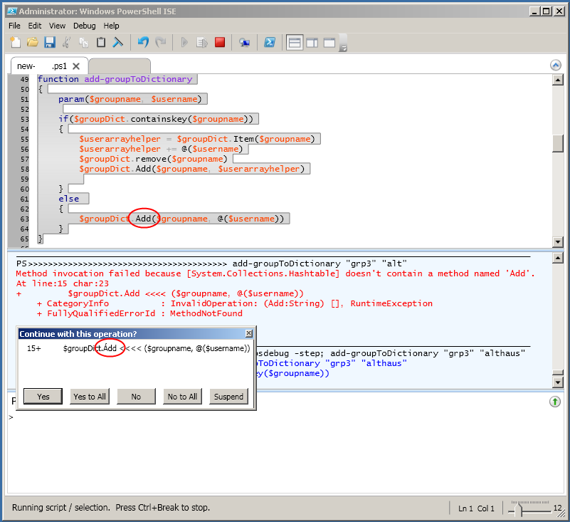This screenshot has height=522, width=570.
Task: Close the Continue with this operation dialog
Action: coord(248,333)
